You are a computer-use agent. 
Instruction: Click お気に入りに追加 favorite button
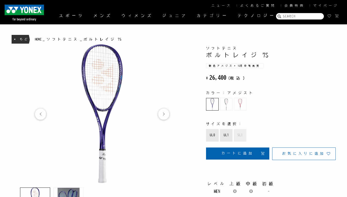(304, 154)
